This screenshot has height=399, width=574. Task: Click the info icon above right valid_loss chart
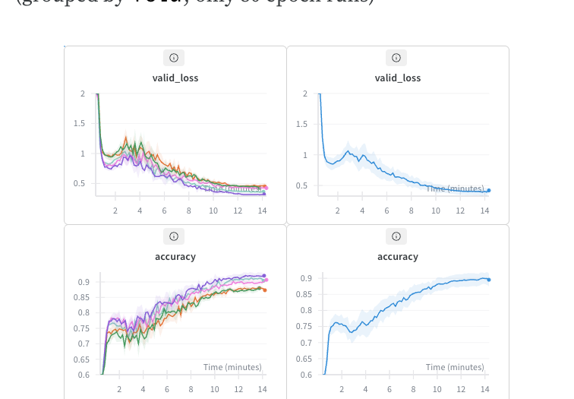[396, 58]
